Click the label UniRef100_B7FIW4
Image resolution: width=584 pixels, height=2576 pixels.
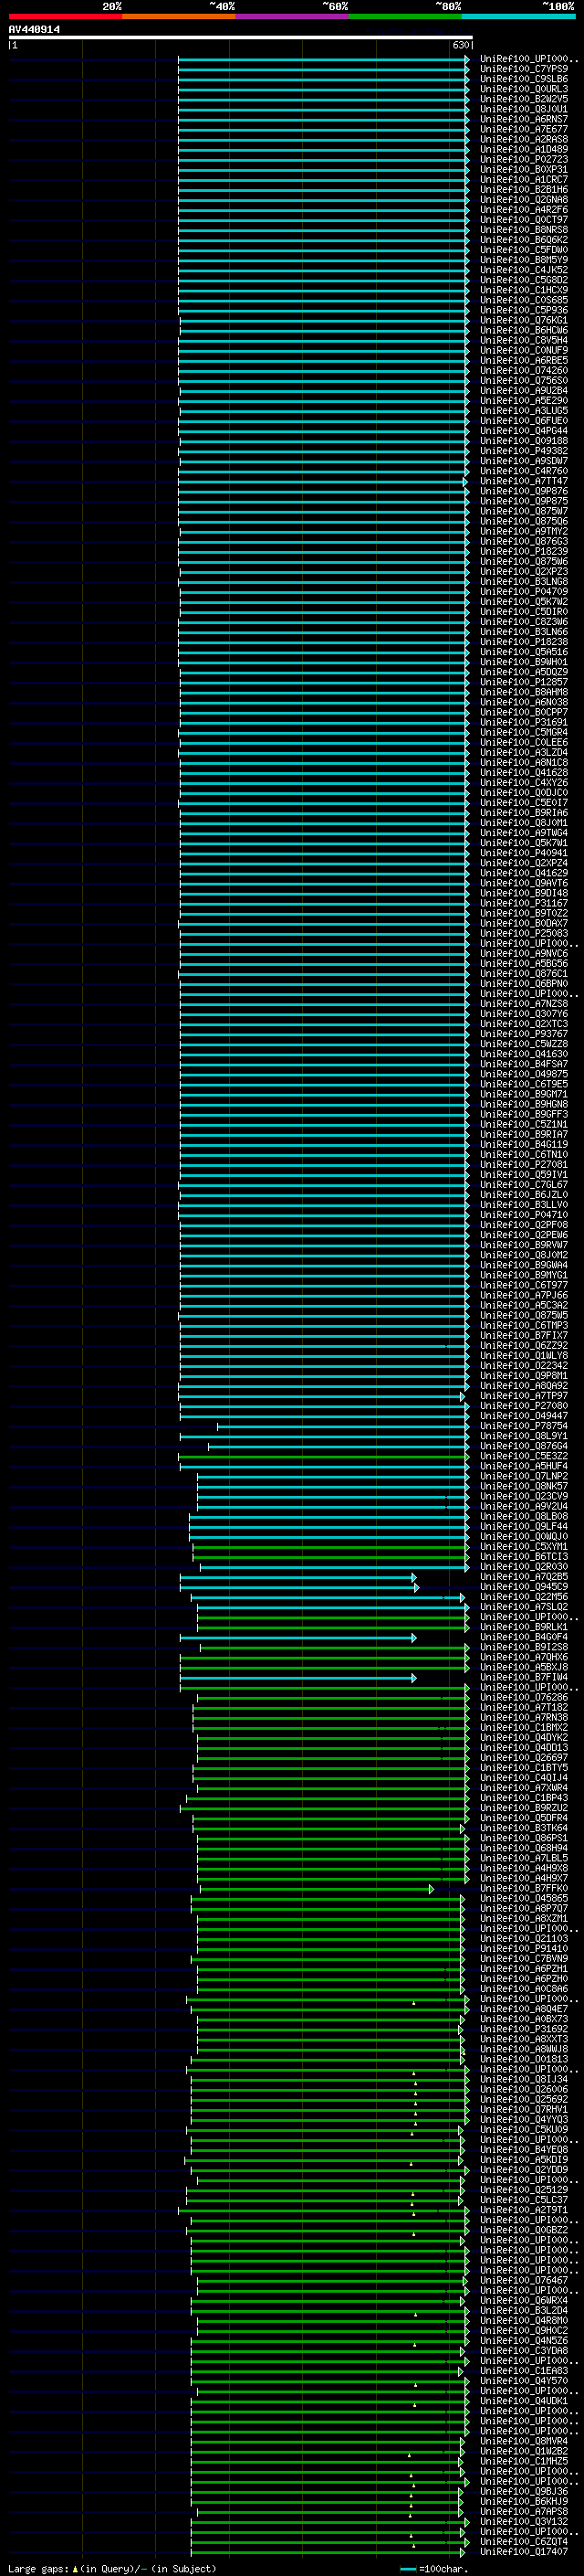(524, 1677)
